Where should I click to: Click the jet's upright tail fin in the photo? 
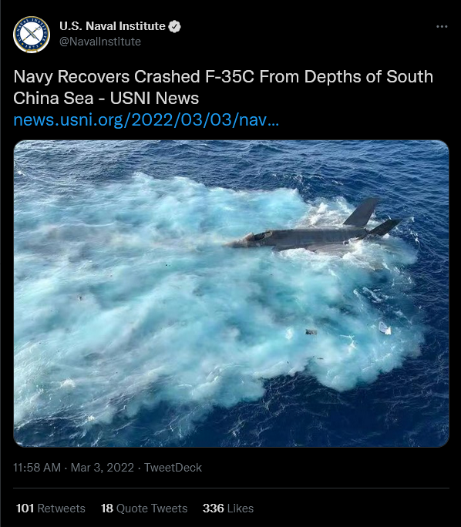362,213
